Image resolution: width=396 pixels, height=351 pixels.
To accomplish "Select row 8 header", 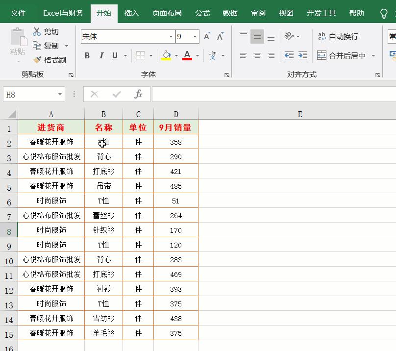I will [x=9, y=230].
